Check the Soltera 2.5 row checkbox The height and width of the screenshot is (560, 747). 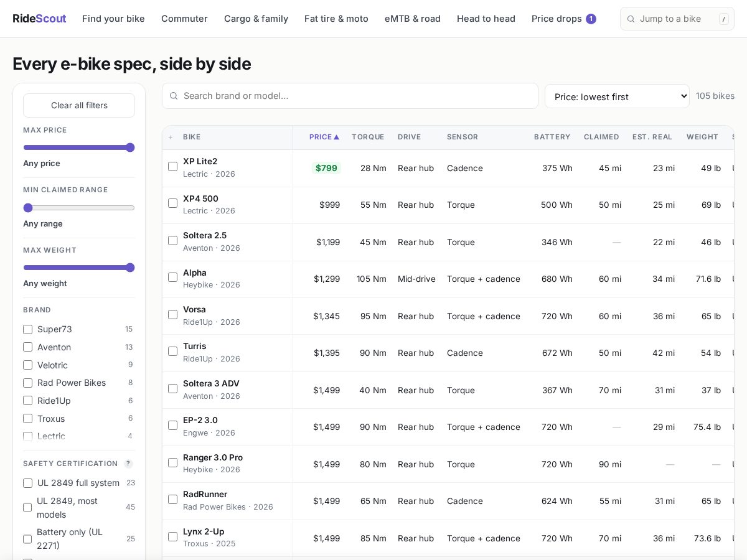(x=172, y=241)
